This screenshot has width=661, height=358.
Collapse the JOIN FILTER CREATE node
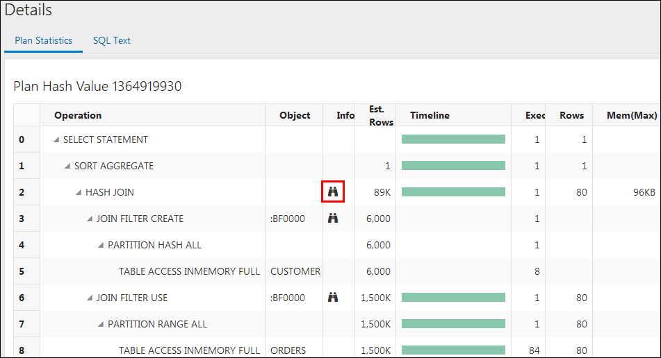pyautogui.click(x=90, y=219)
